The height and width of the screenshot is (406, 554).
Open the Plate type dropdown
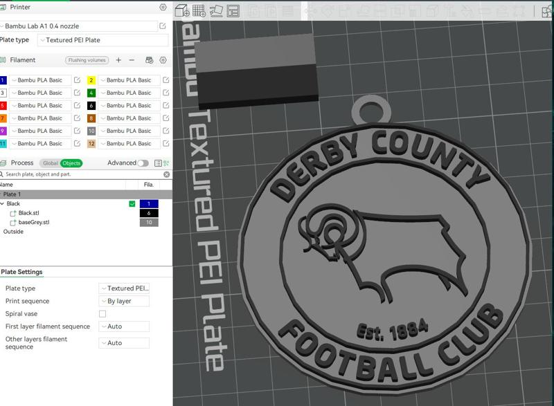(x=104, y=39)
